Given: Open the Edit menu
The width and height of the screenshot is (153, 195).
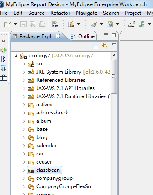Looking at the screenshot, I should 18,13.
